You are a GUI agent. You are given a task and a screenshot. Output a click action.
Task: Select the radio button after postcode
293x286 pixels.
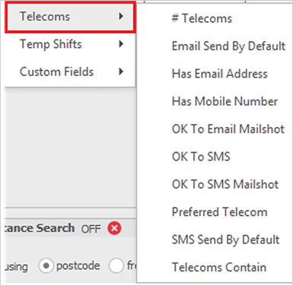[x=116, y=266]
